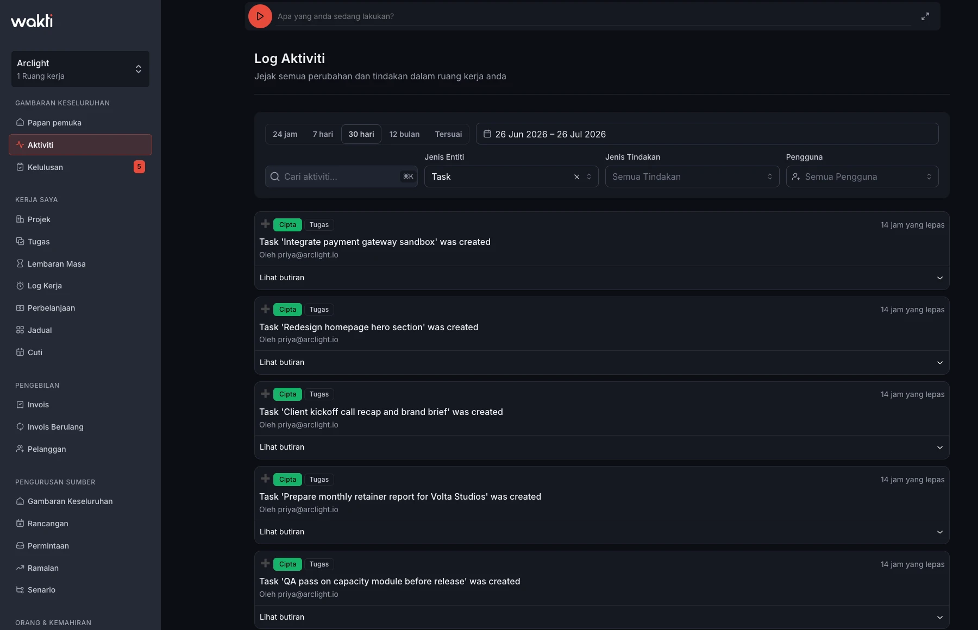Open Kelulusan in the sidebar
The image size is (978, 630).
coord(80,167)
